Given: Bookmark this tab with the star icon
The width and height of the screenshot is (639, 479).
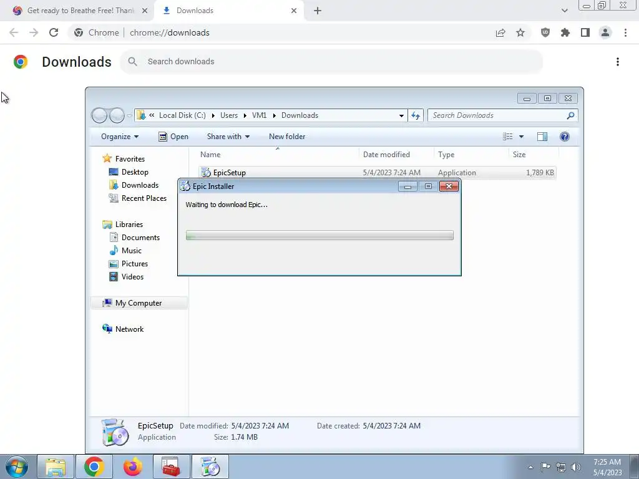Looking at the screenshot, I should click(x=520, y=32).
